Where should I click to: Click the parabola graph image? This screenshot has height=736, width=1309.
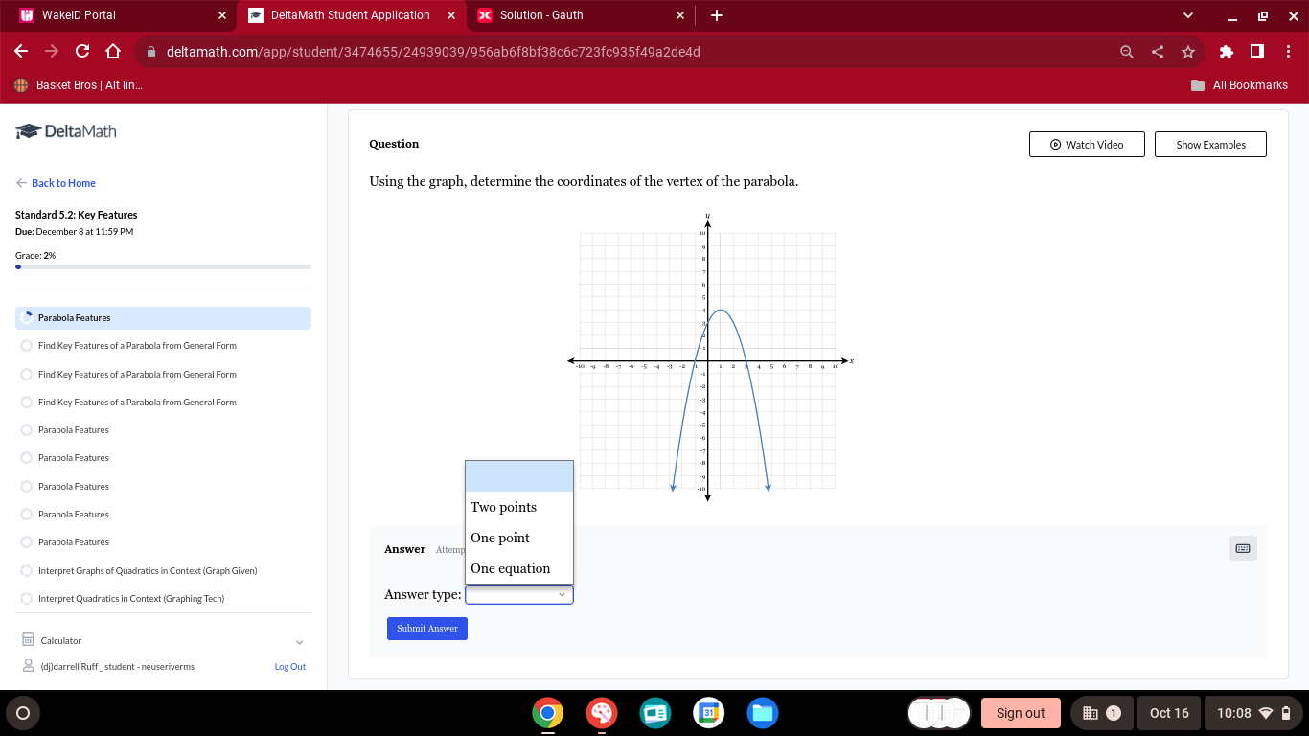coord(709,357)
